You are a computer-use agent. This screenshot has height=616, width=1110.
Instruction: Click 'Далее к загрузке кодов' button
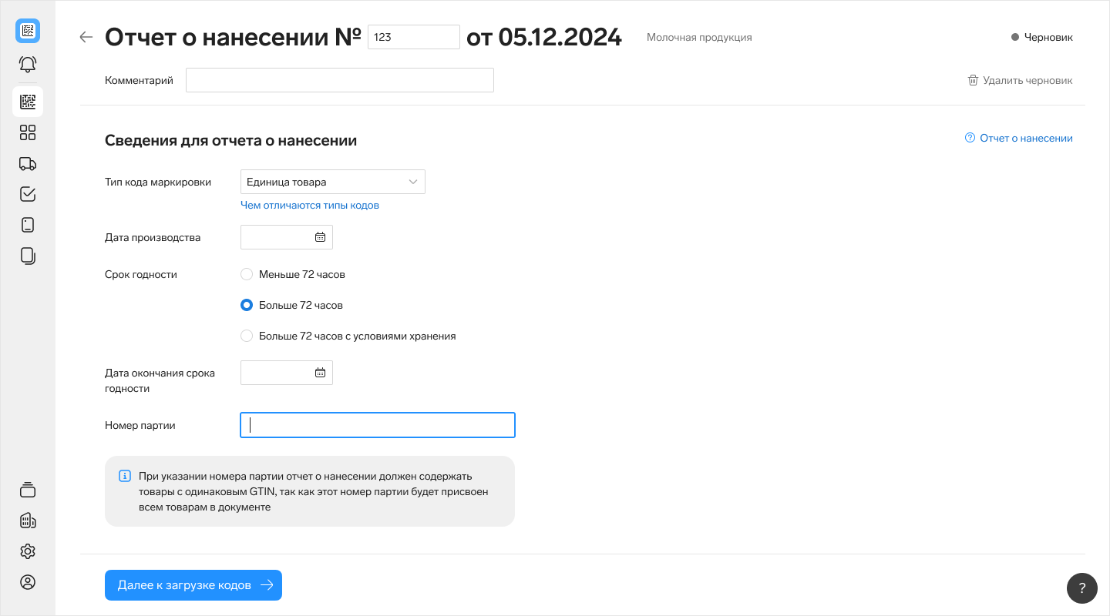[193, 585]
